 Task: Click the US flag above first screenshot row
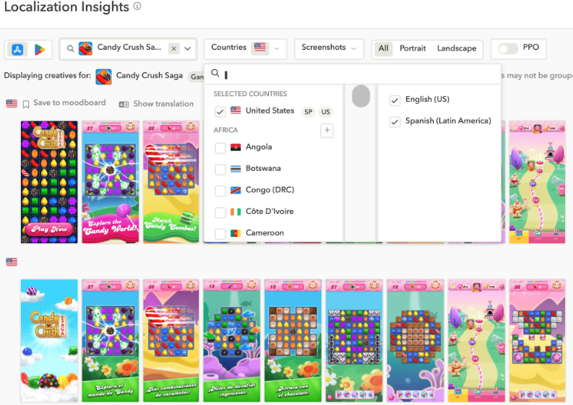coord(12,103)
